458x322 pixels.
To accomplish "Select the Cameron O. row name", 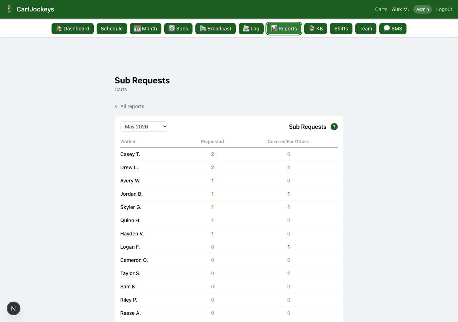I will pos(134,260).
